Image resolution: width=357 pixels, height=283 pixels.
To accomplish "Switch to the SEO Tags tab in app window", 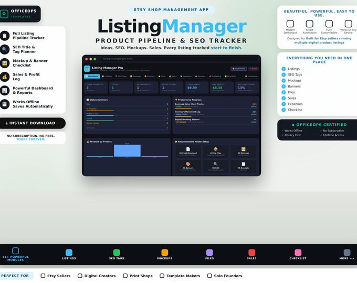I will (121, 77).
